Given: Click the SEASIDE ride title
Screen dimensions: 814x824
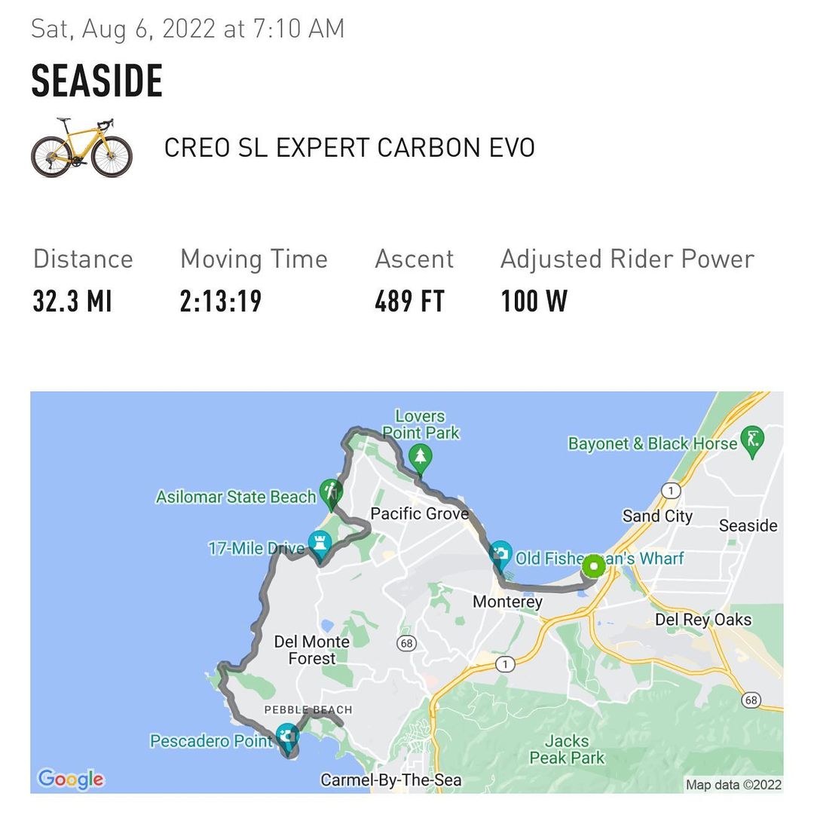Looking at the screenshot, I should [x=97, y=81].
